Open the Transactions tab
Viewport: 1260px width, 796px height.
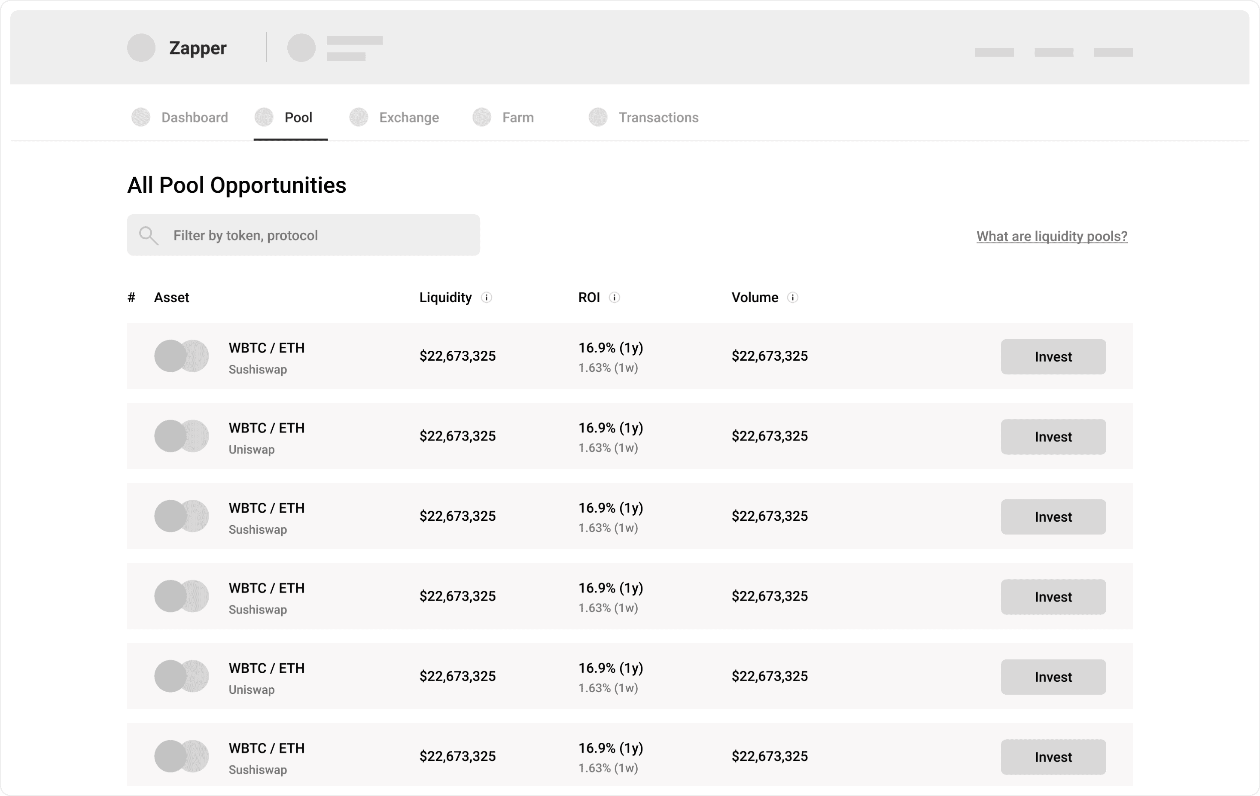click(658, 117)
